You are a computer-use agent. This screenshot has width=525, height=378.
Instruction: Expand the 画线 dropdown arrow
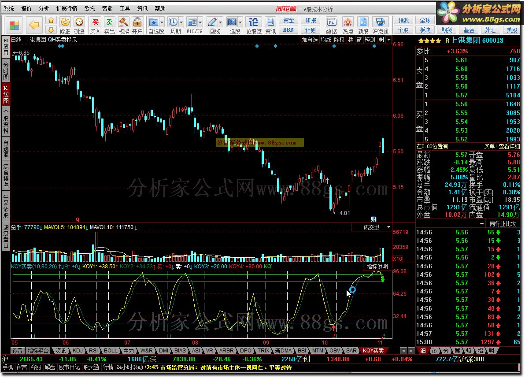pyautogui.click(x=220, y=22)
